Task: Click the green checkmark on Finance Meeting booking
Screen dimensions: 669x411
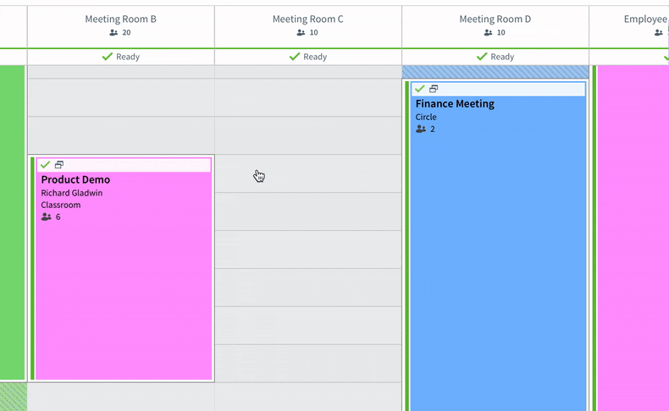Action: (420, 89)
